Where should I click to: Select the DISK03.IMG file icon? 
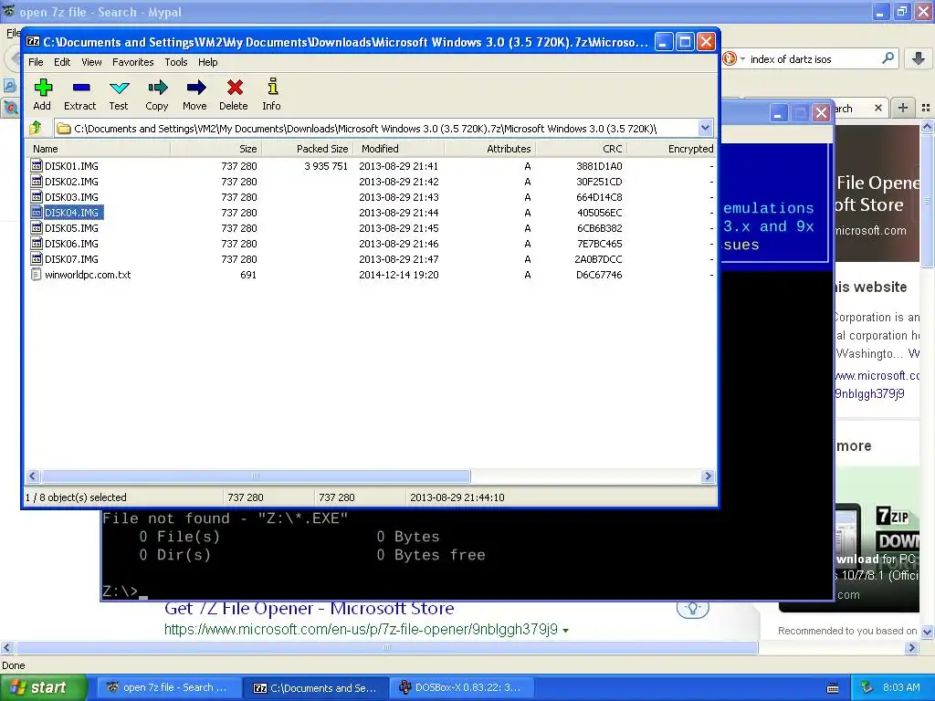tap(37, 197)
